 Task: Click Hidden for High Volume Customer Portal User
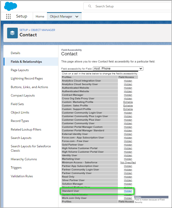[128, 152]
